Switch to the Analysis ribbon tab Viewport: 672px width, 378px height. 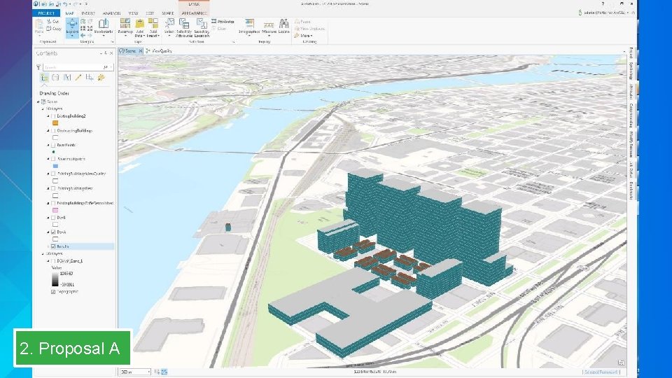[x=111, y=13]
